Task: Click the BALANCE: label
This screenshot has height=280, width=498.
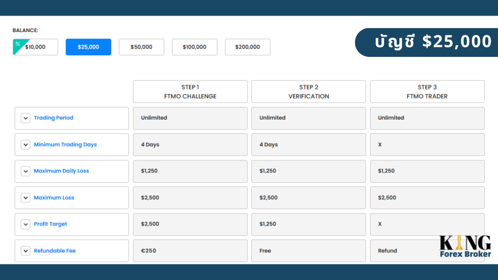Action: pos(25,30)
